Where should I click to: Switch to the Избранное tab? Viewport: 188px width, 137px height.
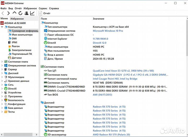coord(17,19)
